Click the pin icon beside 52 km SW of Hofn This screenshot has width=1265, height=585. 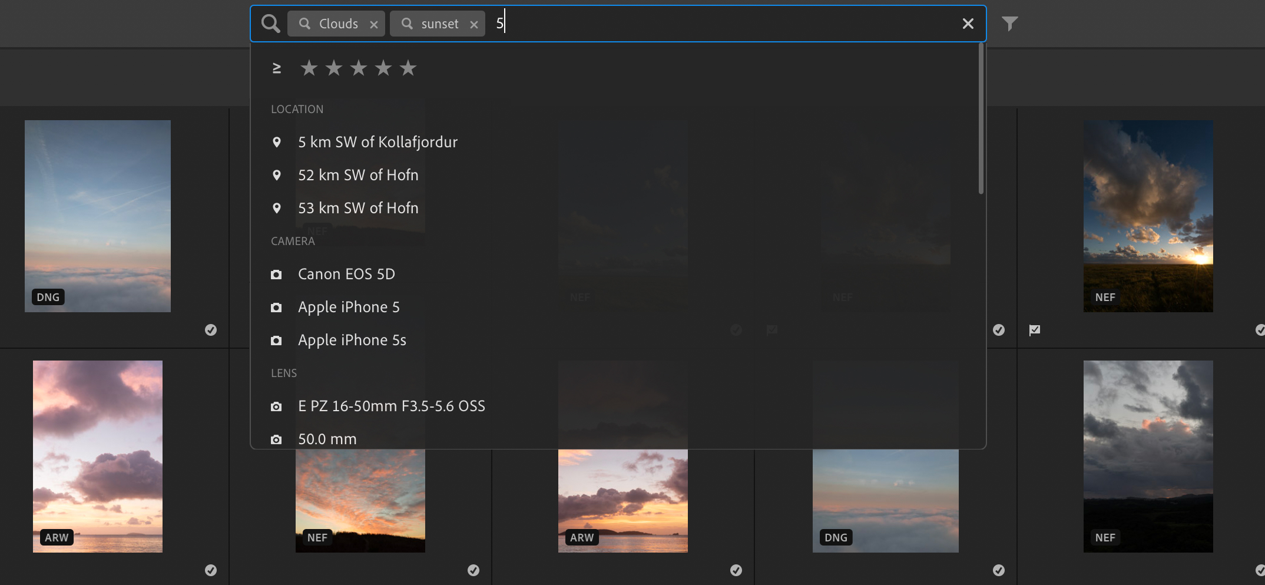(276, 175)
